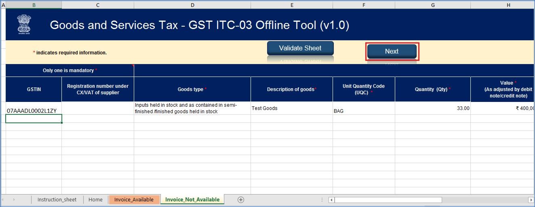Click the 'Test Goods' description cell
Screen dimensions: 535x207
[x=292, y=108]
